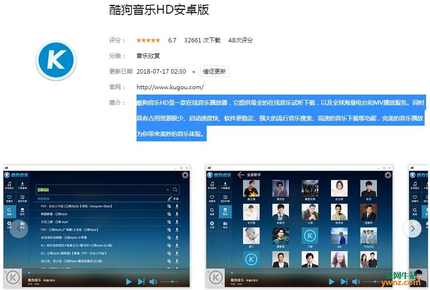430x290 pixels.
Task: Mute via speaker icon in the search-results screenshot
Action: pyautogui.click(x=153, y=282)
